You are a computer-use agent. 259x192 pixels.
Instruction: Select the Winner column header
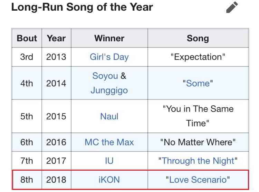point(109,38)
